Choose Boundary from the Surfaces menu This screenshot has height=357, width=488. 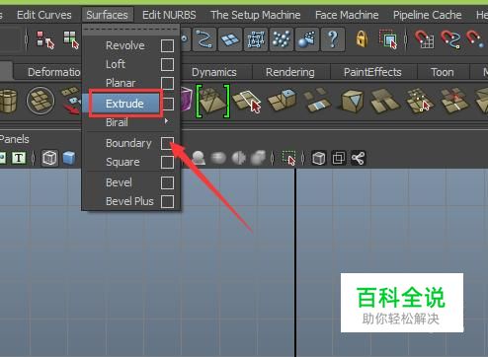pos(128,143)
